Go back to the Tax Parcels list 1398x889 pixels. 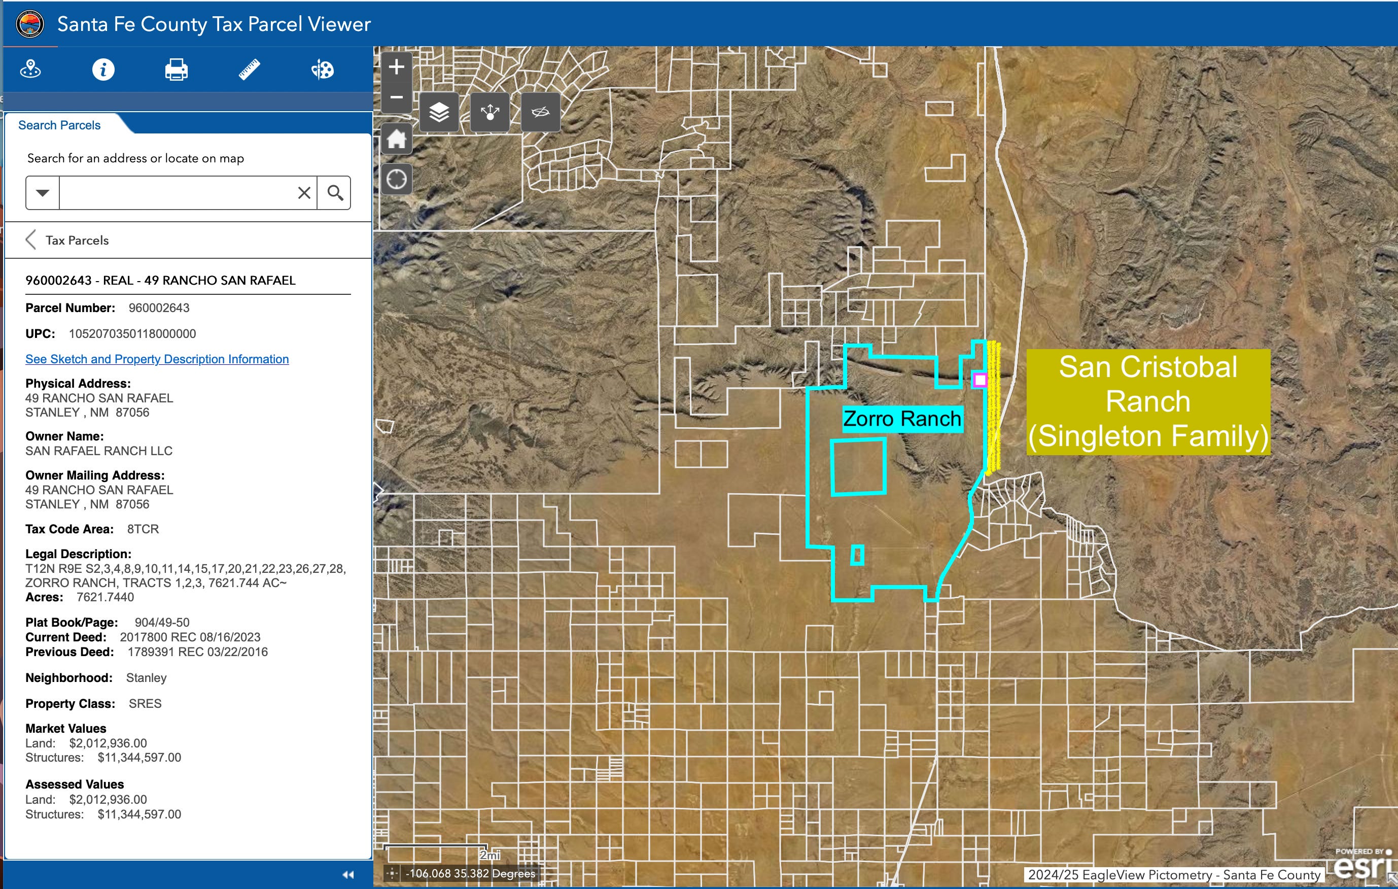[67, 240]
